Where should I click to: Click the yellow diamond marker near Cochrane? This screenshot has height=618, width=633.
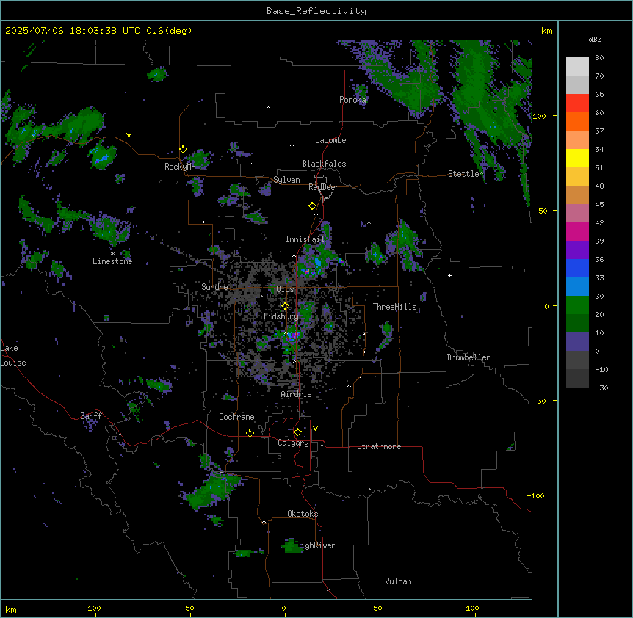[250, 433]
